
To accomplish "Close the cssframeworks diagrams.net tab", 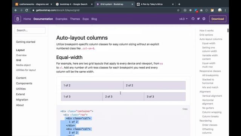I will coord(51,4).
